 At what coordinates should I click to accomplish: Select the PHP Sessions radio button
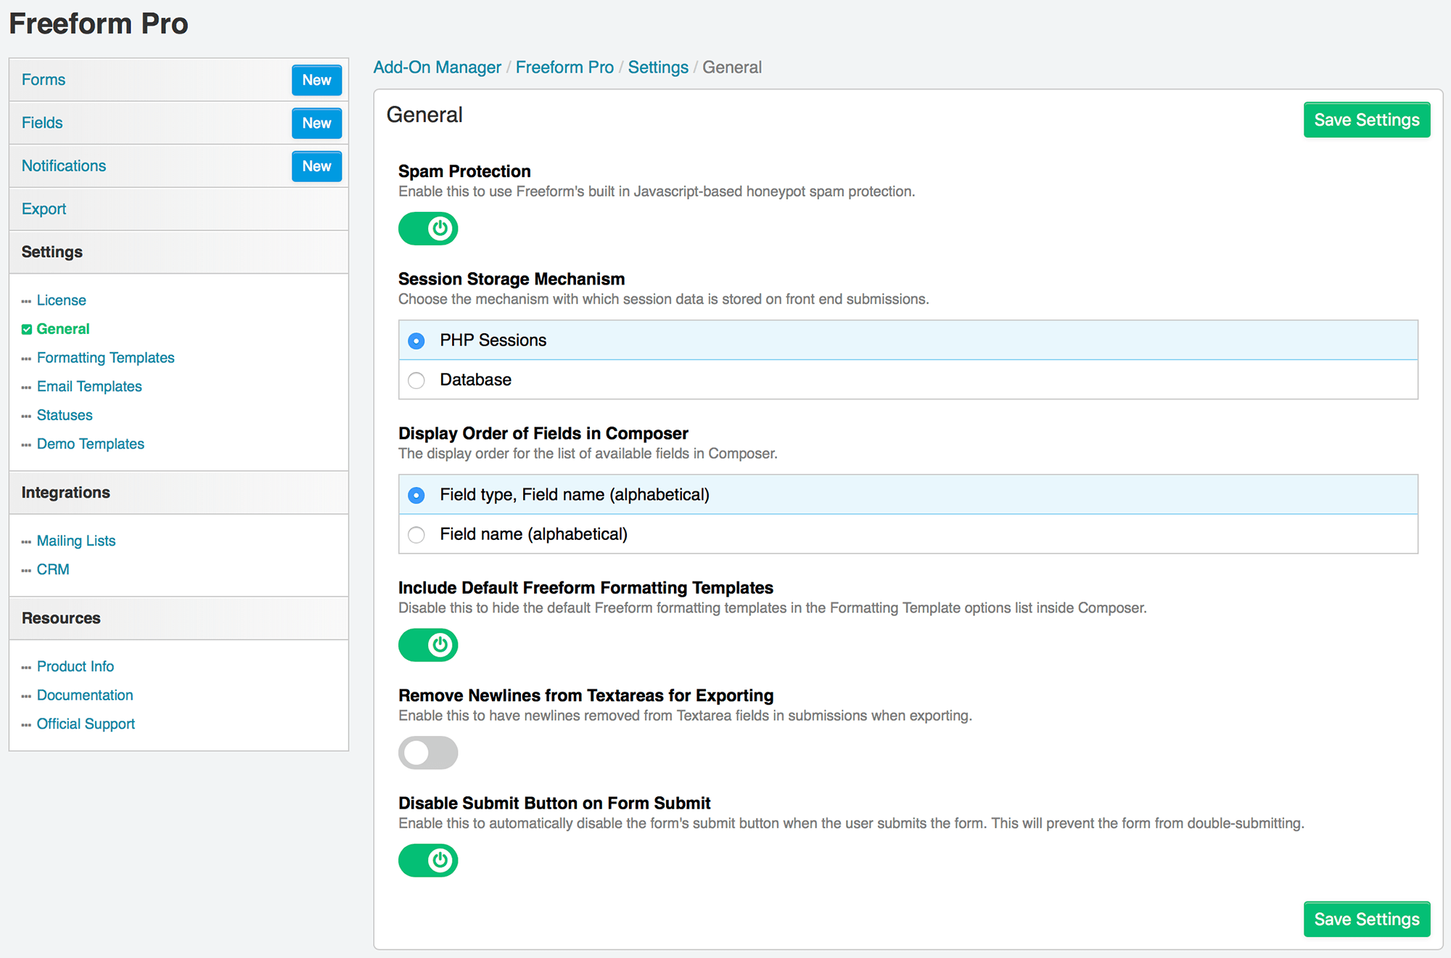[x=416, y=340]
